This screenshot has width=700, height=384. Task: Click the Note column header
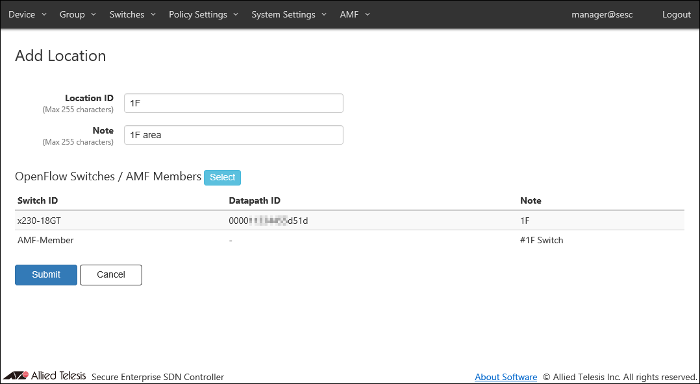[x=531, y=200]
